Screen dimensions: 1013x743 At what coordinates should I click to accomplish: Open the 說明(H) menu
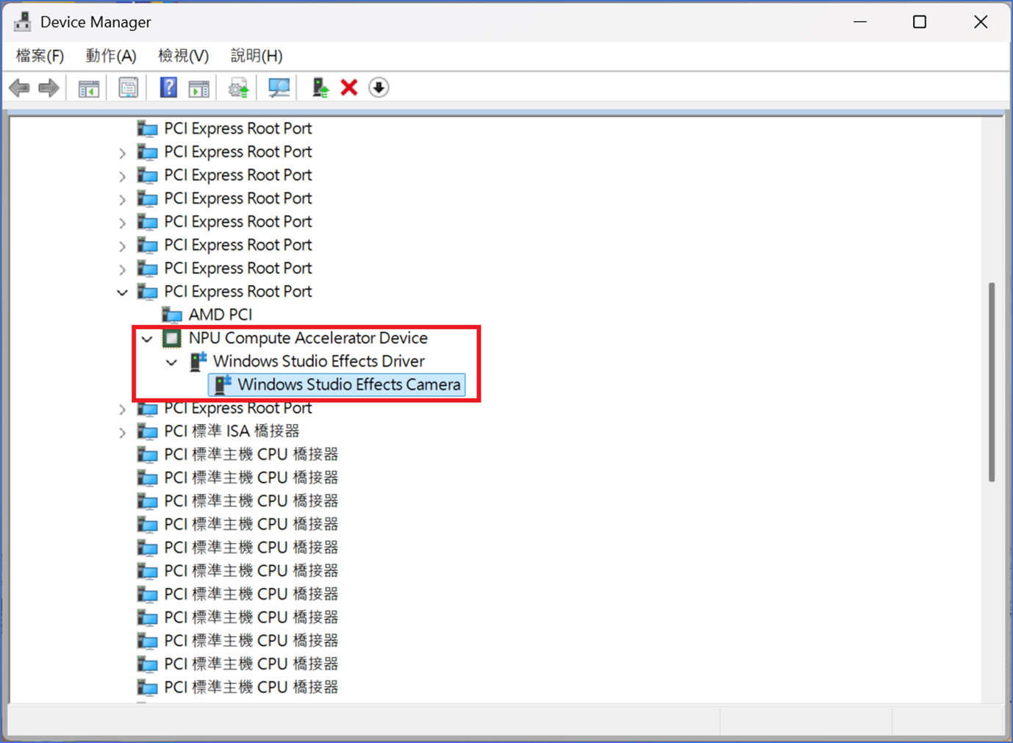256,56
